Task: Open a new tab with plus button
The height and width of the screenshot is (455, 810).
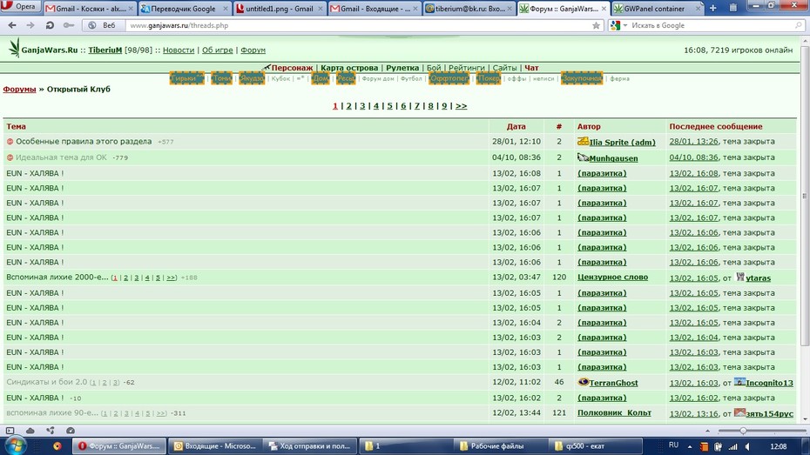Action: pos(712,8)
